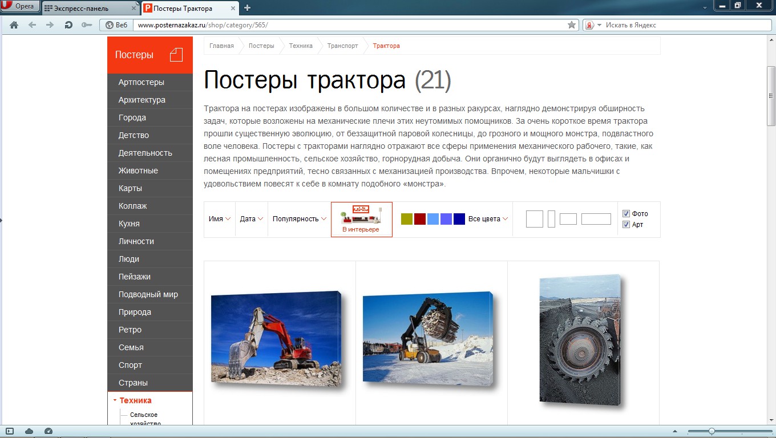776x438 pixels.
Task: Select the narrow vertical poster format icon
Action: [x=551, y=219]
